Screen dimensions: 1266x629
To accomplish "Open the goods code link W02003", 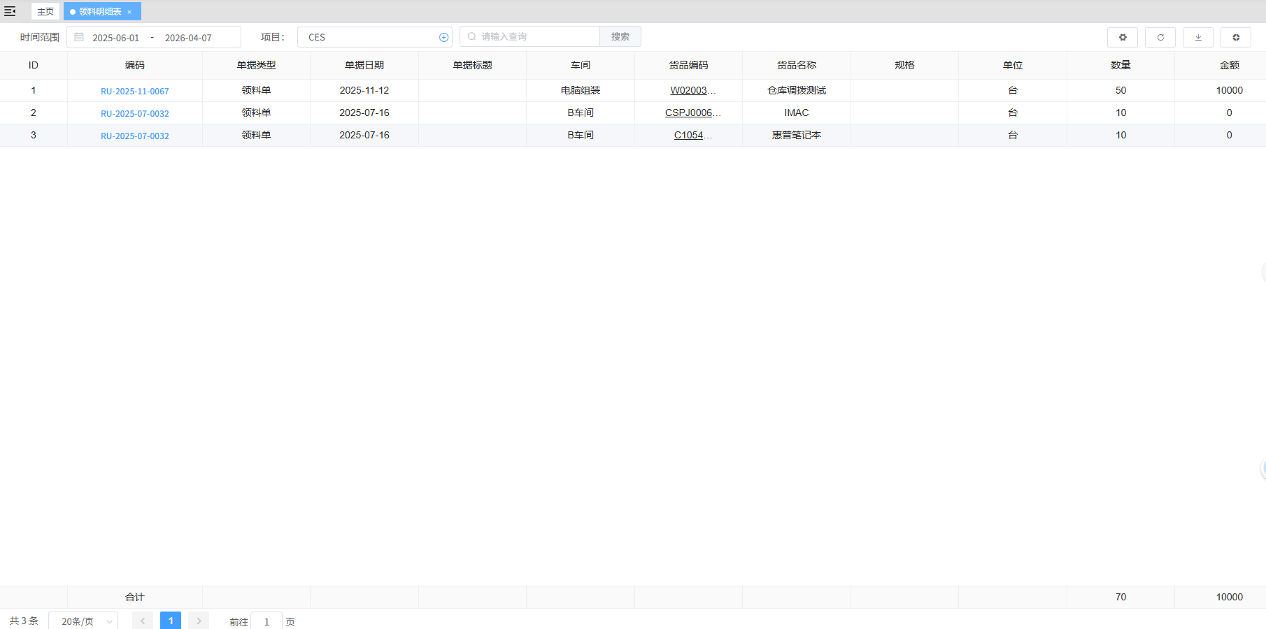I will tap(688, 91).
